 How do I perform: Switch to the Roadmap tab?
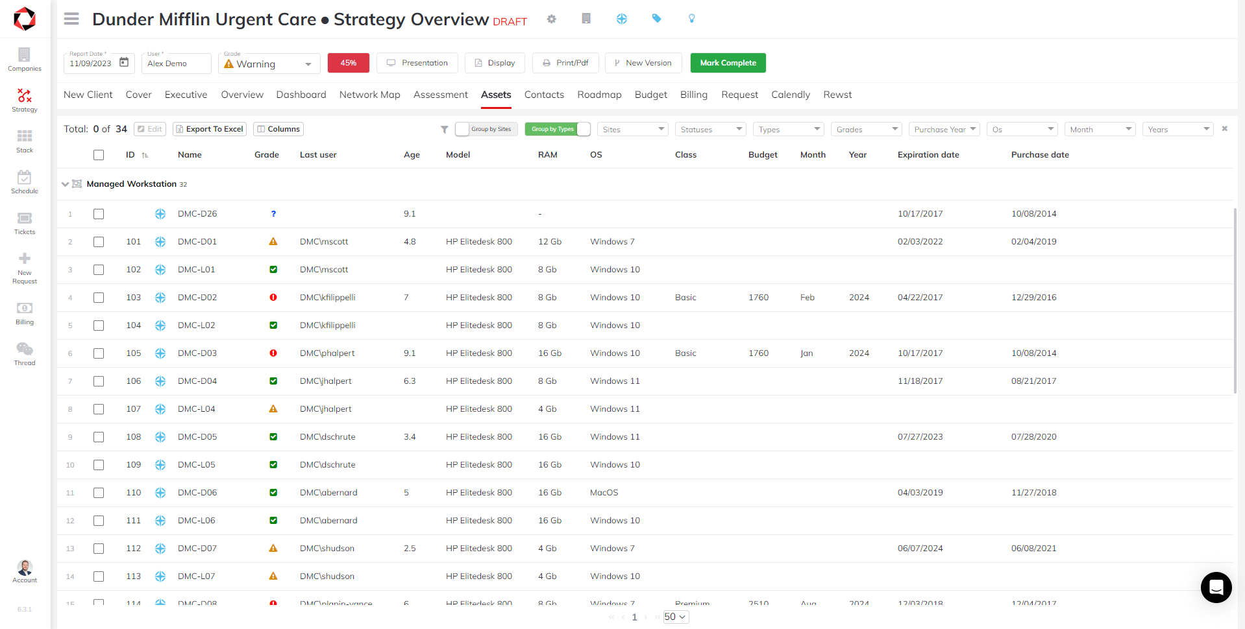[599, 95]
